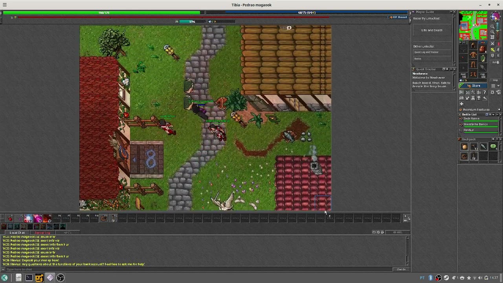Select the backpack equipment slot
The height and width of the screenshot is (283, 503).
(483, 49)
